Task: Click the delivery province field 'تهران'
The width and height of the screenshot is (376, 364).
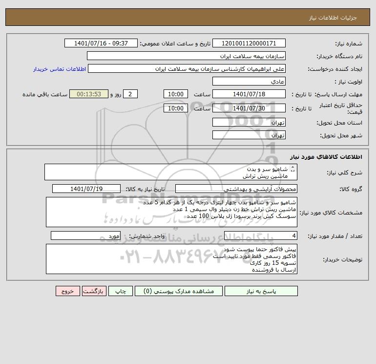Action: tap(249, 123)
